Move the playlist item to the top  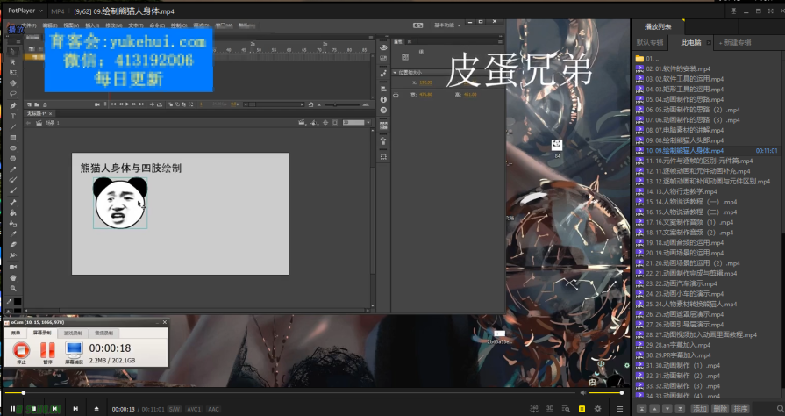coord(642,409)
